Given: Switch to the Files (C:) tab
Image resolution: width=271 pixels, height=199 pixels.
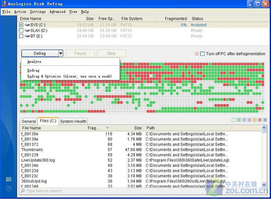Looking at the screenshot, I should coord(48,121).
